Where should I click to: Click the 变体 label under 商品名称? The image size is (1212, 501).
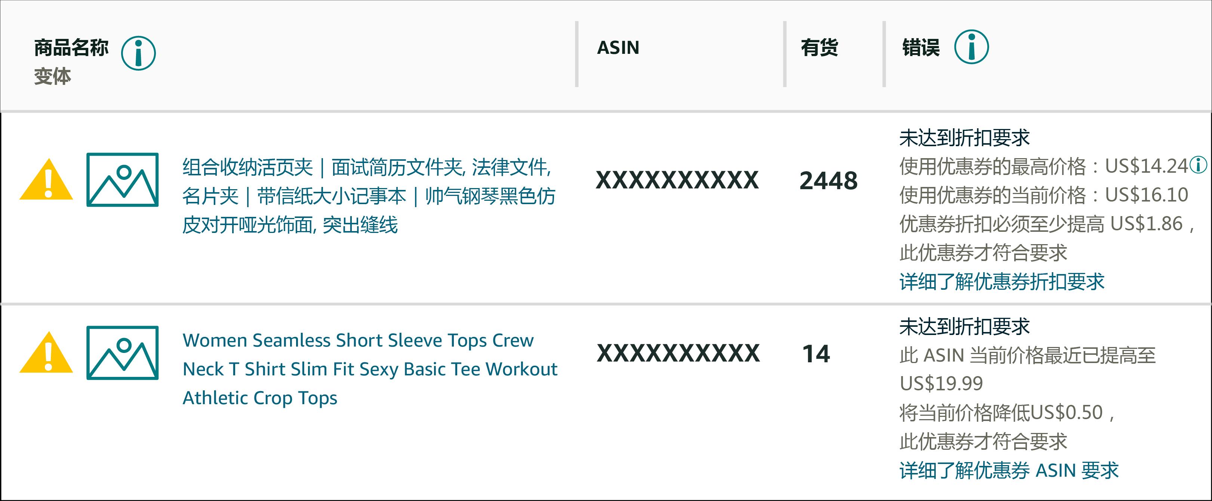point(53,76)
